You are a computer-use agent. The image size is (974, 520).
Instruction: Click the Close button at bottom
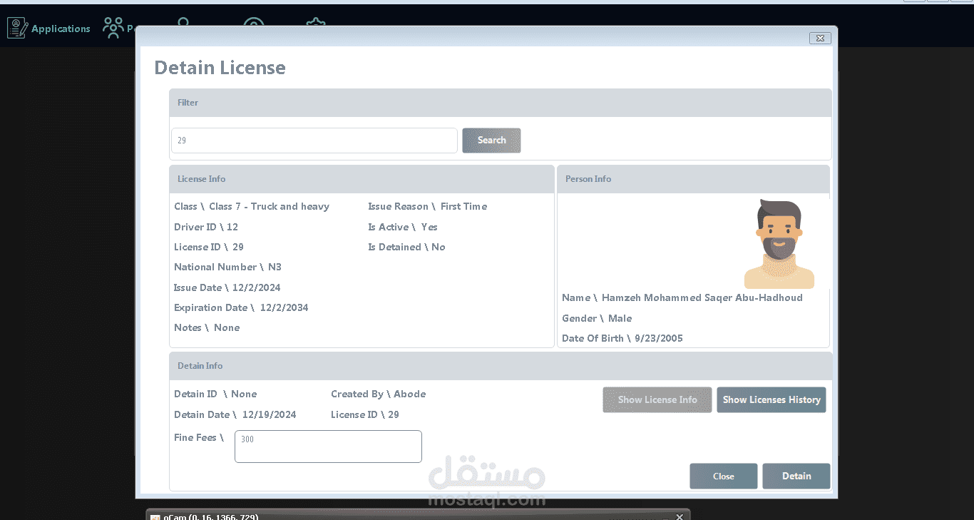coord(724,476)
